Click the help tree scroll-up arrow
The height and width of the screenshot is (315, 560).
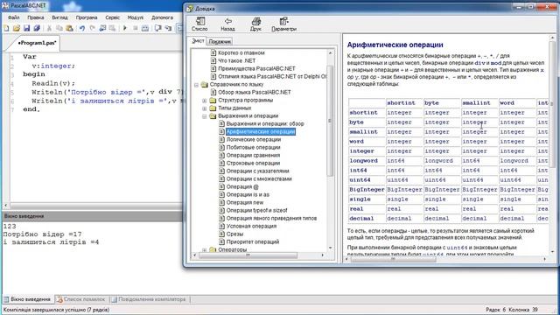point(330,52)
